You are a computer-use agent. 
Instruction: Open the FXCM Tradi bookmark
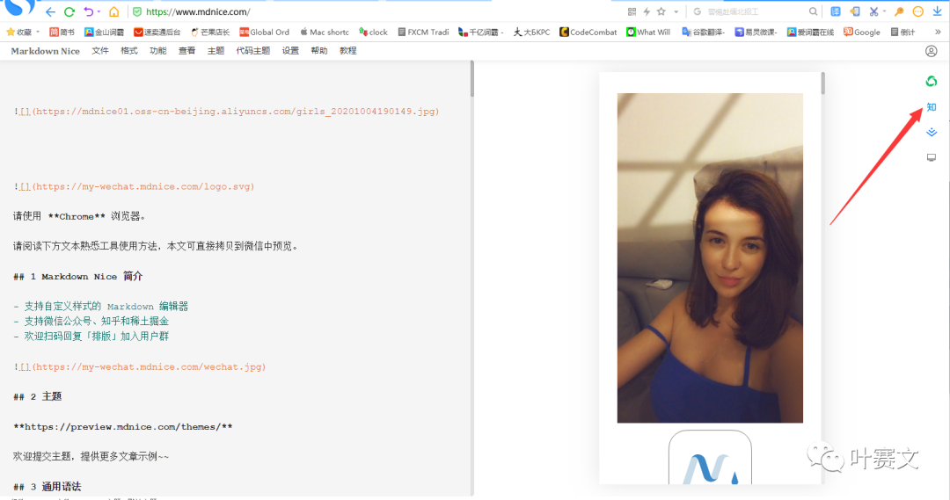click(423, 33)
